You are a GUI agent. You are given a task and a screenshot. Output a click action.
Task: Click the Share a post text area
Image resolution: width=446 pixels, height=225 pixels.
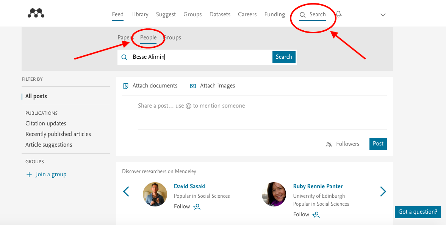click(261, 114)
